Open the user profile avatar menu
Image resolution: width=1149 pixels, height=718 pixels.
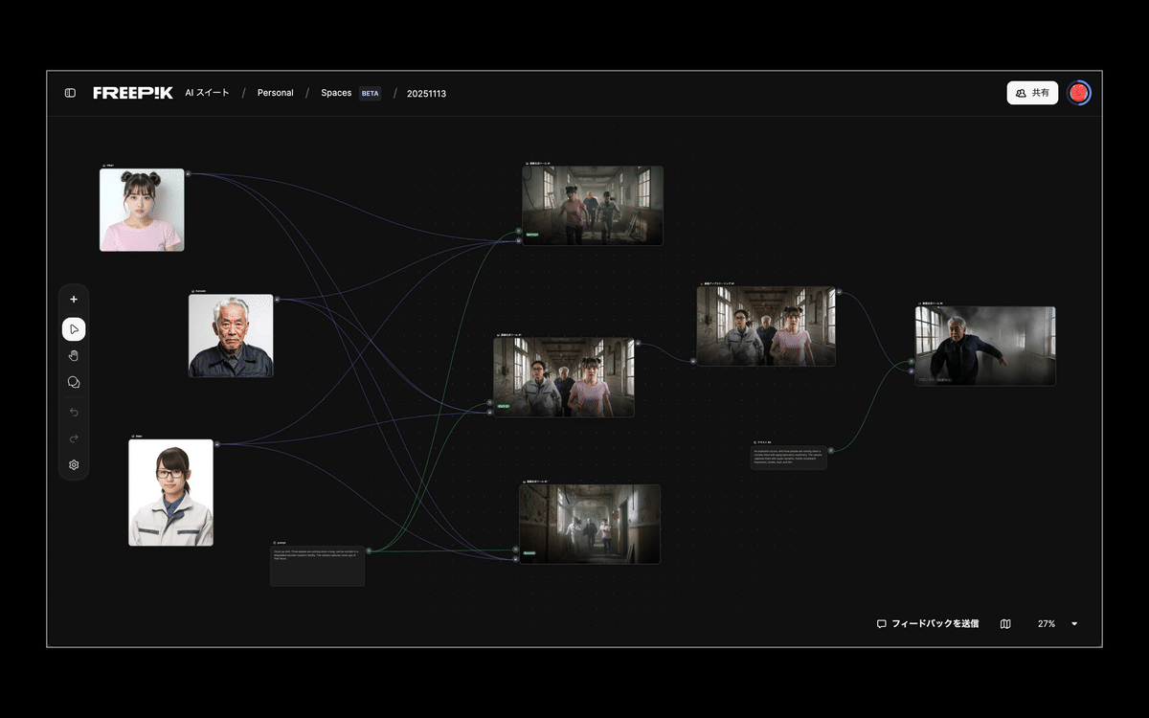coord(1079,93)
